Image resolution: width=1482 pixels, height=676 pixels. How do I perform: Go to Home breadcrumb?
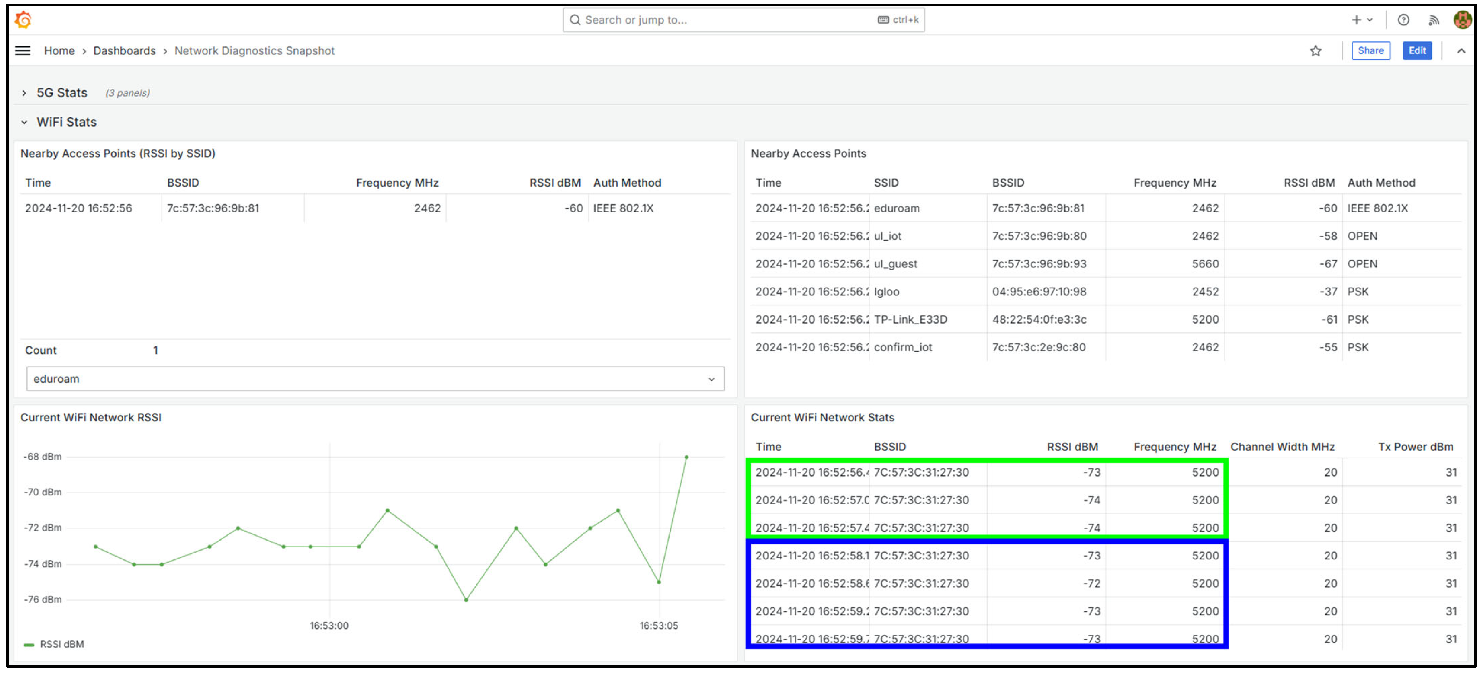click(59, 51)
